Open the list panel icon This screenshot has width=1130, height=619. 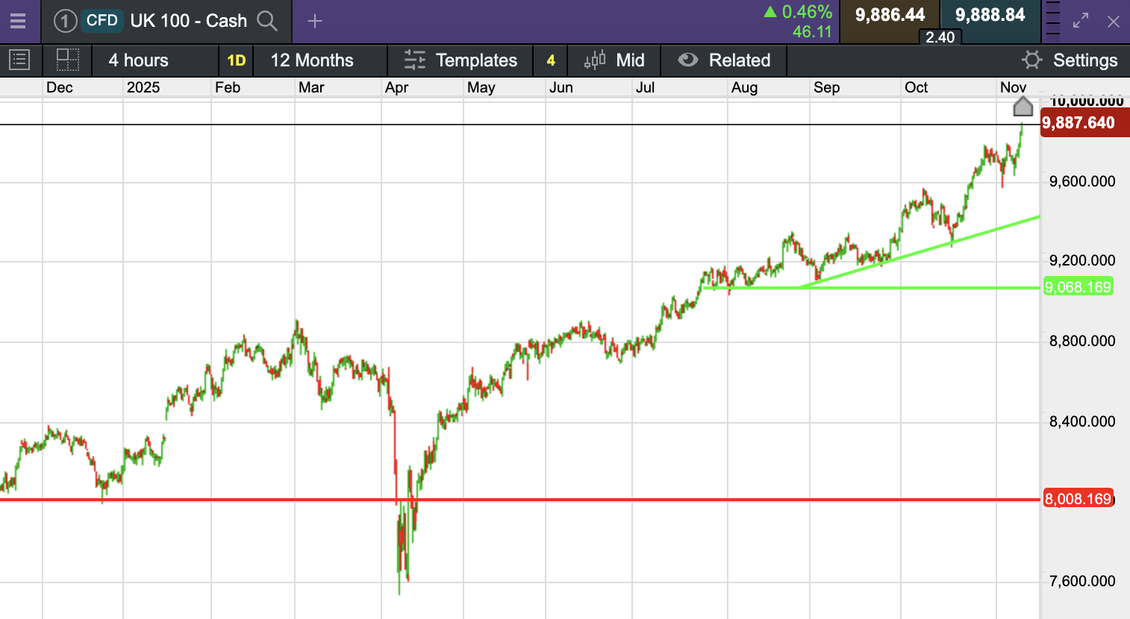point(19,60)
